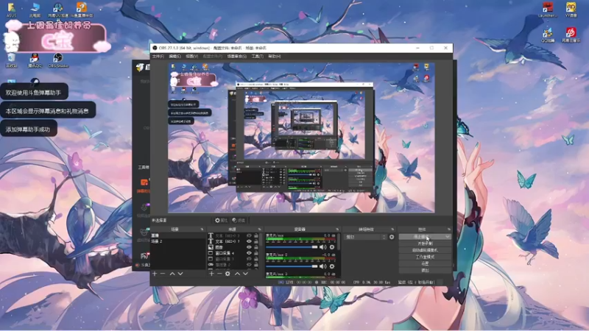Click the 属性 properties button above docks

(x=222, y=220)
